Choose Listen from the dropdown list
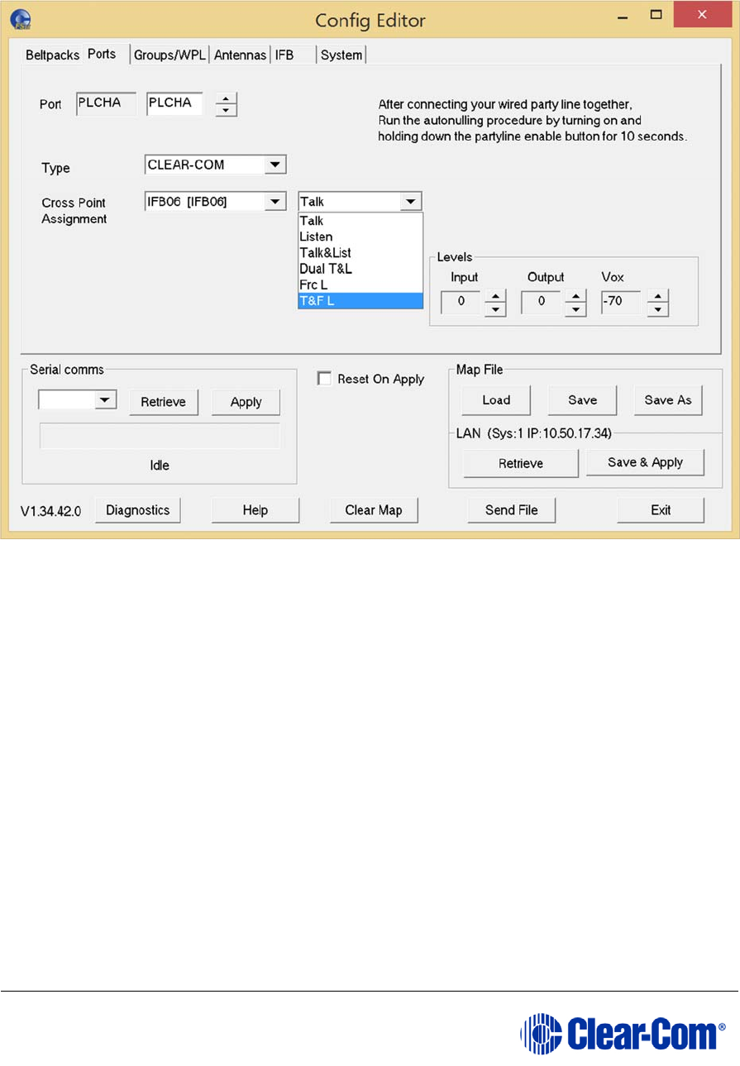This screenshot has width=740, height=1066. [x=360, y=237]
